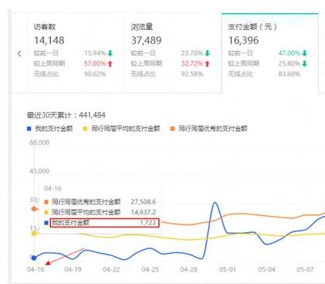Click the 57.00% up arrow in 访客数
The image size is (325, 284).
[x=110, y=63]
